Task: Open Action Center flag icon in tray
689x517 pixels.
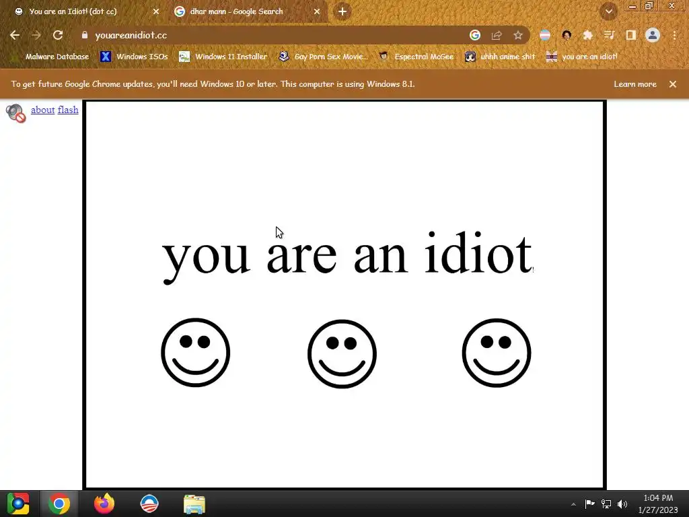Action: click(589, 504)
